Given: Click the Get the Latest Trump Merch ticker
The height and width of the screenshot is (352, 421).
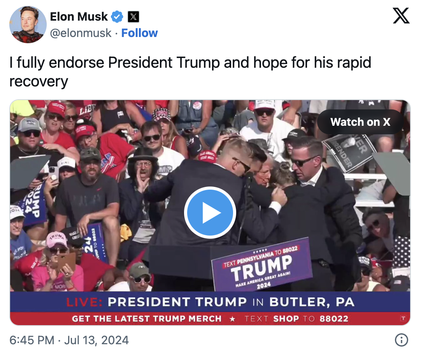Looking at the screenshot, I should [210, 319].
